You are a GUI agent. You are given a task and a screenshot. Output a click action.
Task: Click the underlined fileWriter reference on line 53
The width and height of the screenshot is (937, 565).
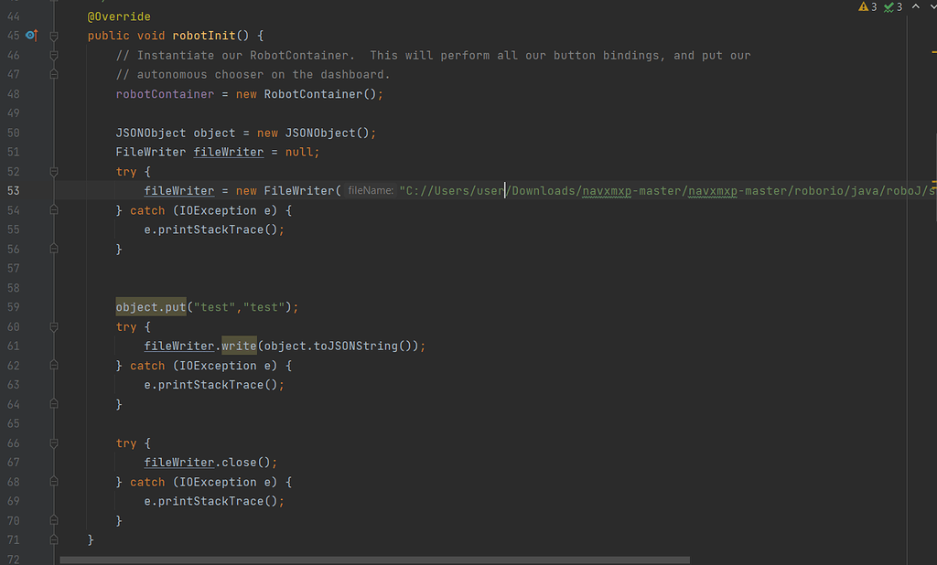point(178,191)
